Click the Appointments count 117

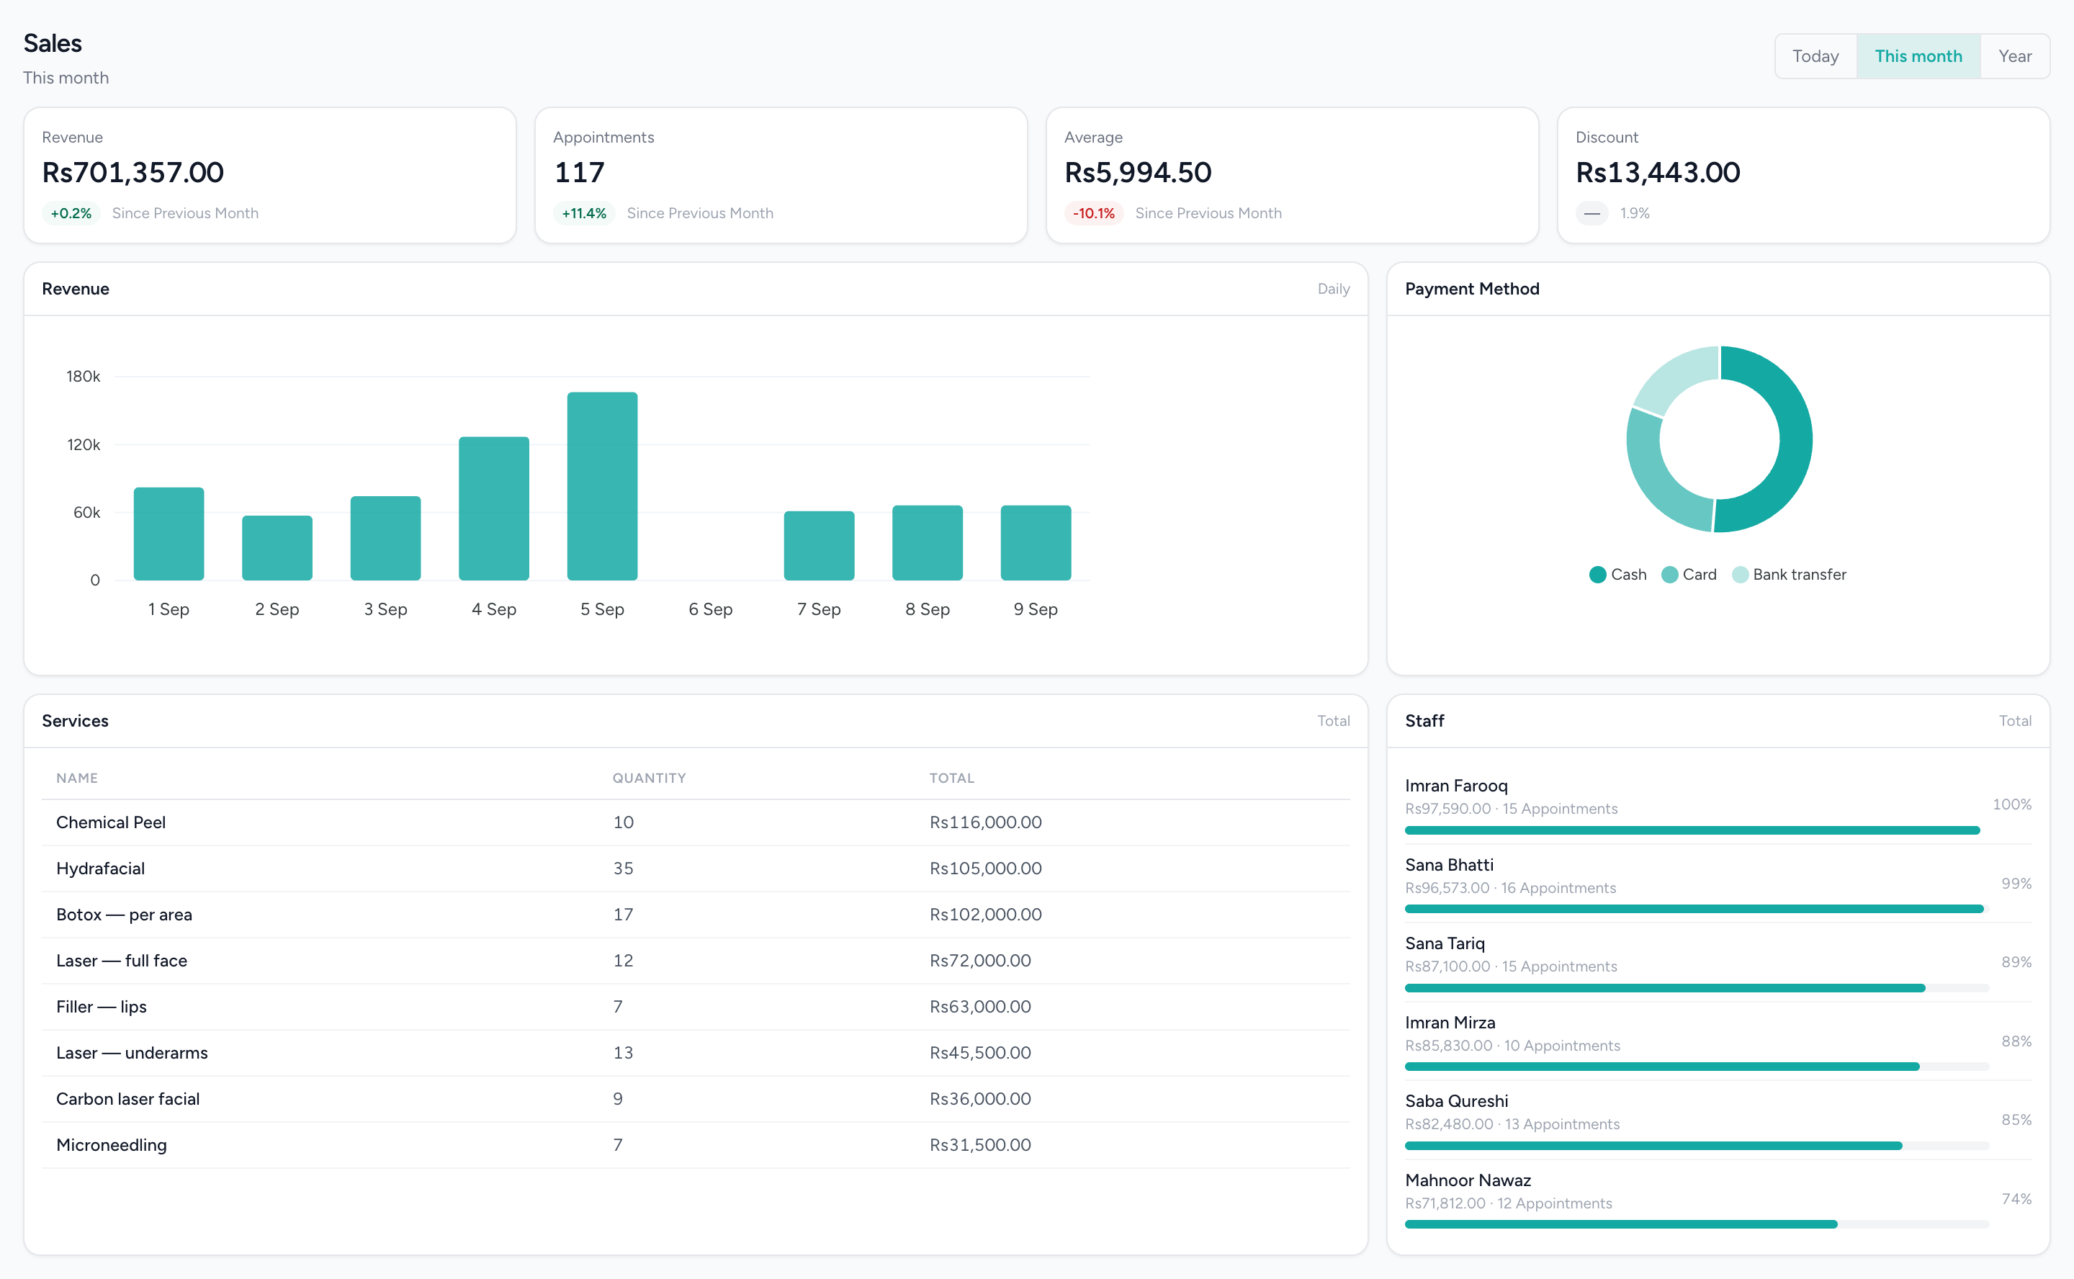pos(580,173)
